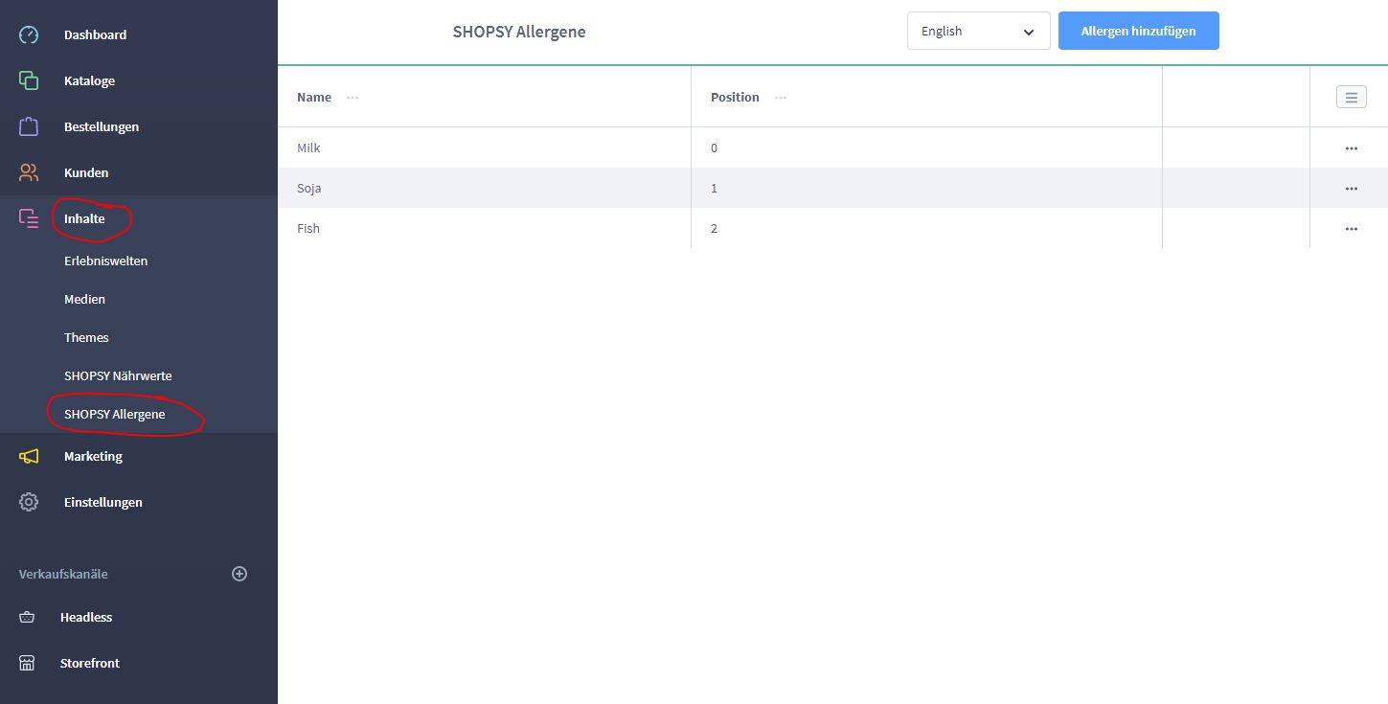Open the Storefront sales channel

pyautogui.click(x=90, y=663)
